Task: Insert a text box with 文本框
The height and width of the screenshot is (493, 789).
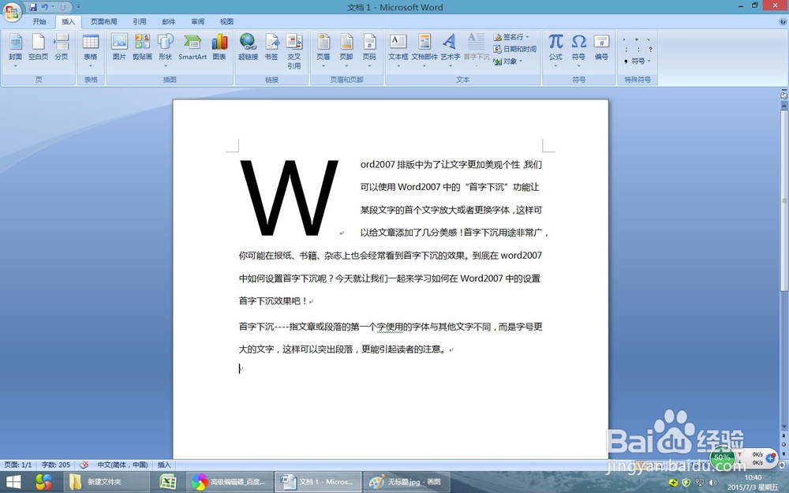Action: (x=398, y=50)
